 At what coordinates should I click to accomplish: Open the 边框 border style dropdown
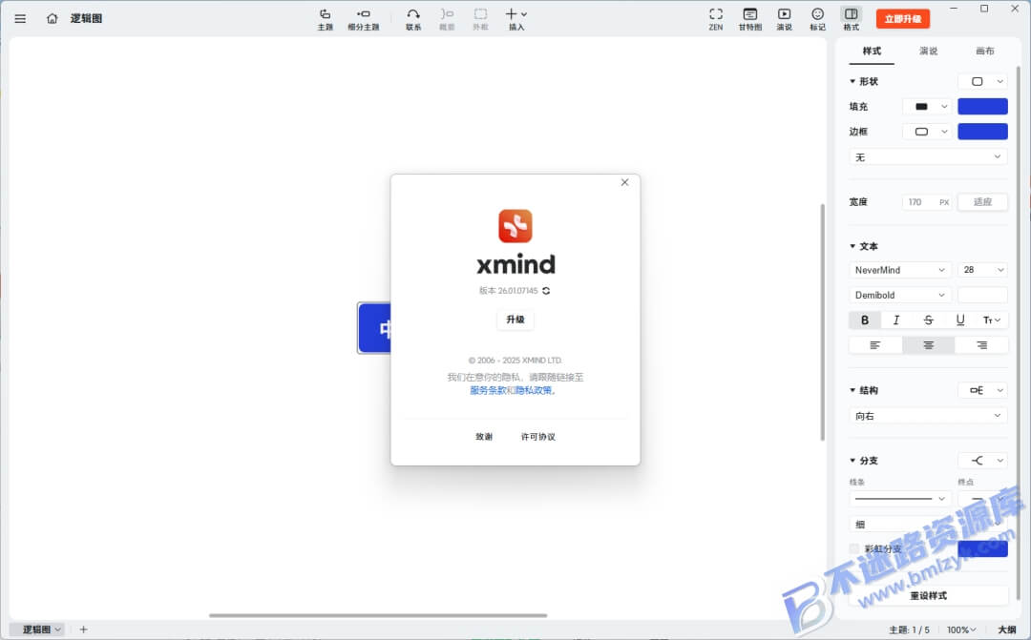tap(926, 132)
